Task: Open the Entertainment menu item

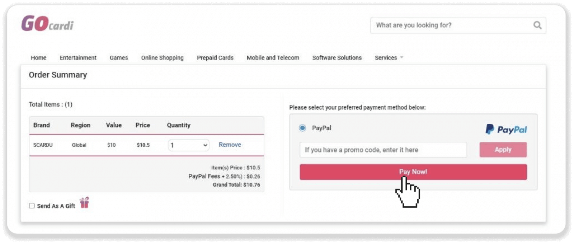Action: point(78,58)
